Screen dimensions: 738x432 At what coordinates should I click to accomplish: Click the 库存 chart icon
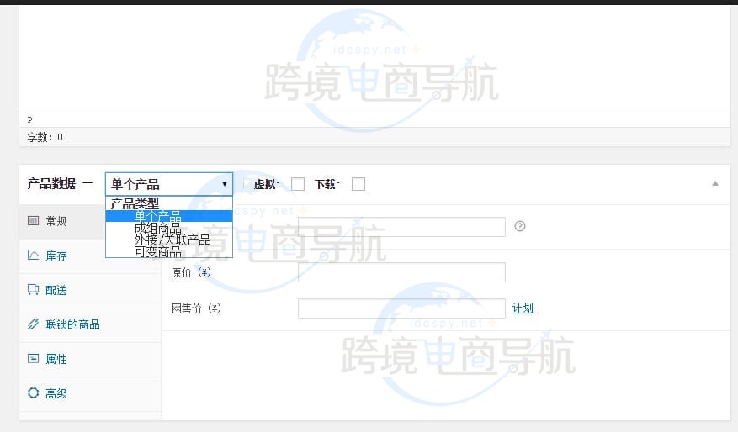[33, 256]
